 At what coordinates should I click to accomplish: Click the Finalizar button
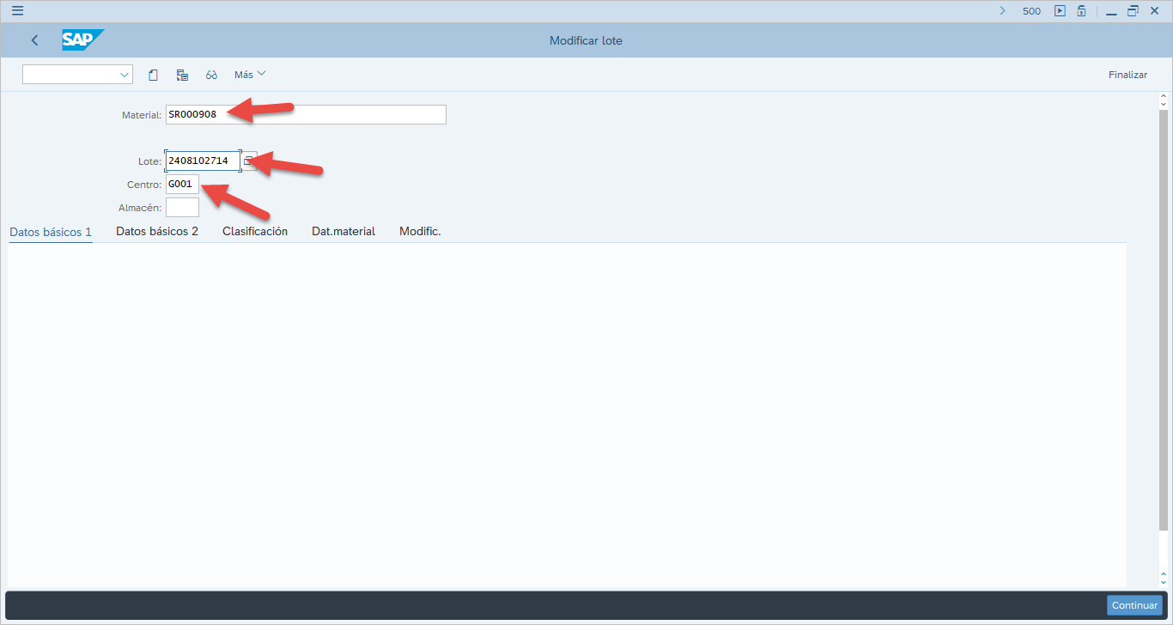1127,75
